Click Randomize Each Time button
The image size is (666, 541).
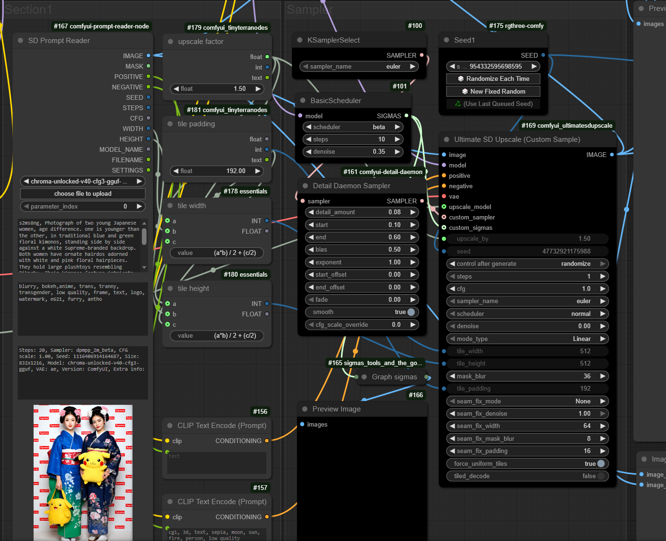[x=493, y=79]
